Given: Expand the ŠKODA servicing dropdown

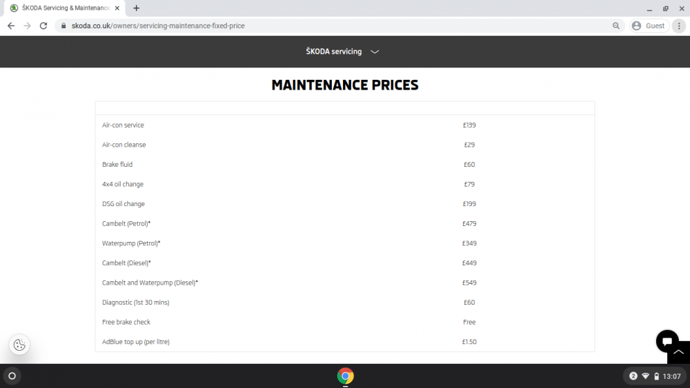Looking at the screenshot, I should [342, 52].
